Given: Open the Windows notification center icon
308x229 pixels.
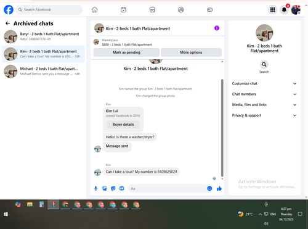Looking at the screenshot, I should click(300, 214).
